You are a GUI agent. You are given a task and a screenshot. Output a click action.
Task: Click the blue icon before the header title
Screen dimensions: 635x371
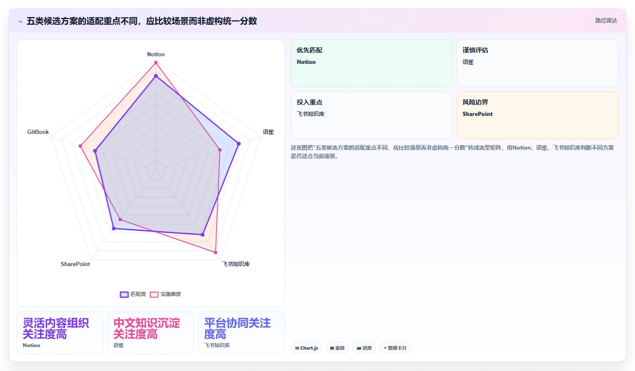20,21
